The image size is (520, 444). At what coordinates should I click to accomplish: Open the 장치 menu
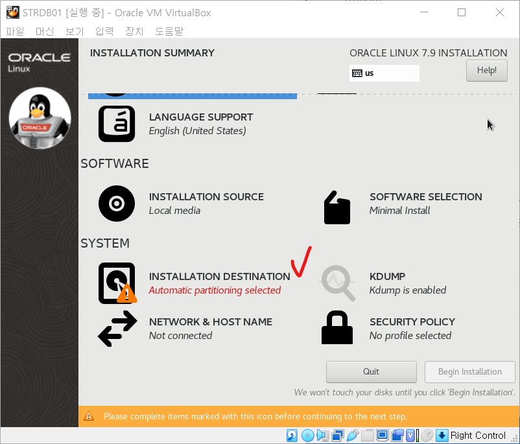(134, 31)
